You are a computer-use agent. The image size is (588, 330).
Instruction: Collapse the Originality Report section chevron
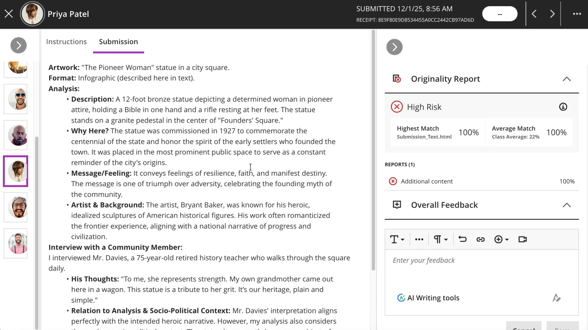tap(567, 79)
